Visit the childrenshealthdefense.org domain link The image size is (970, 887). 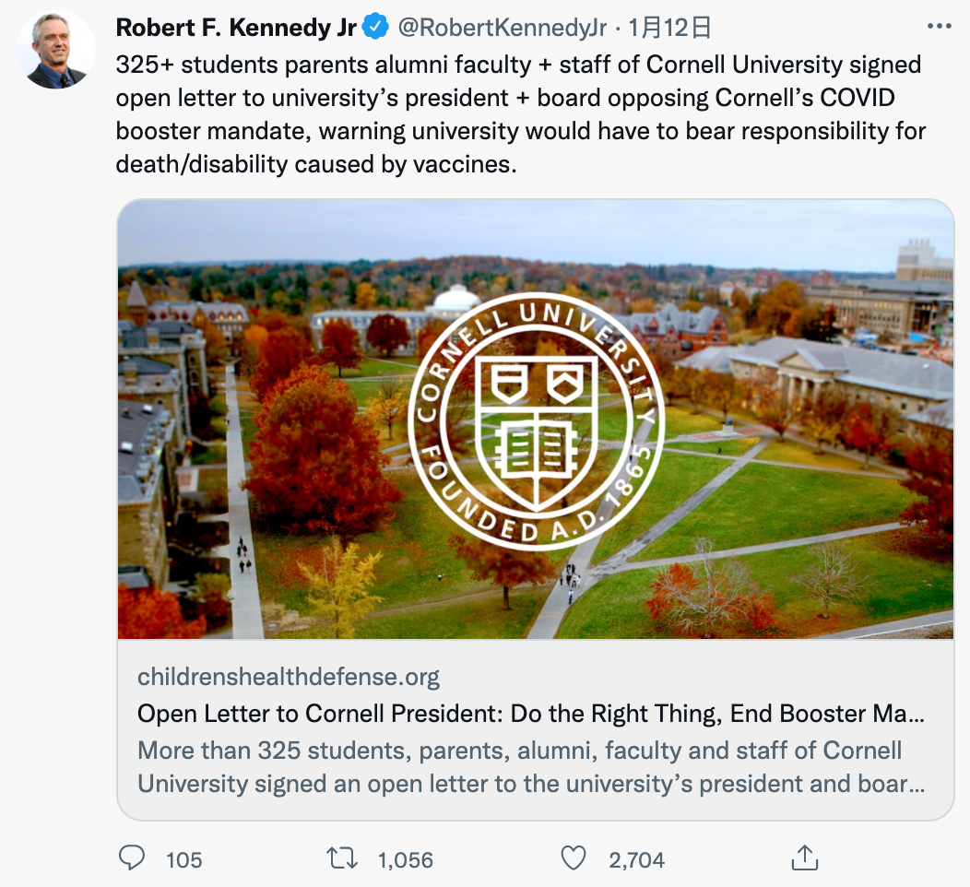click(x=289, y=678)
